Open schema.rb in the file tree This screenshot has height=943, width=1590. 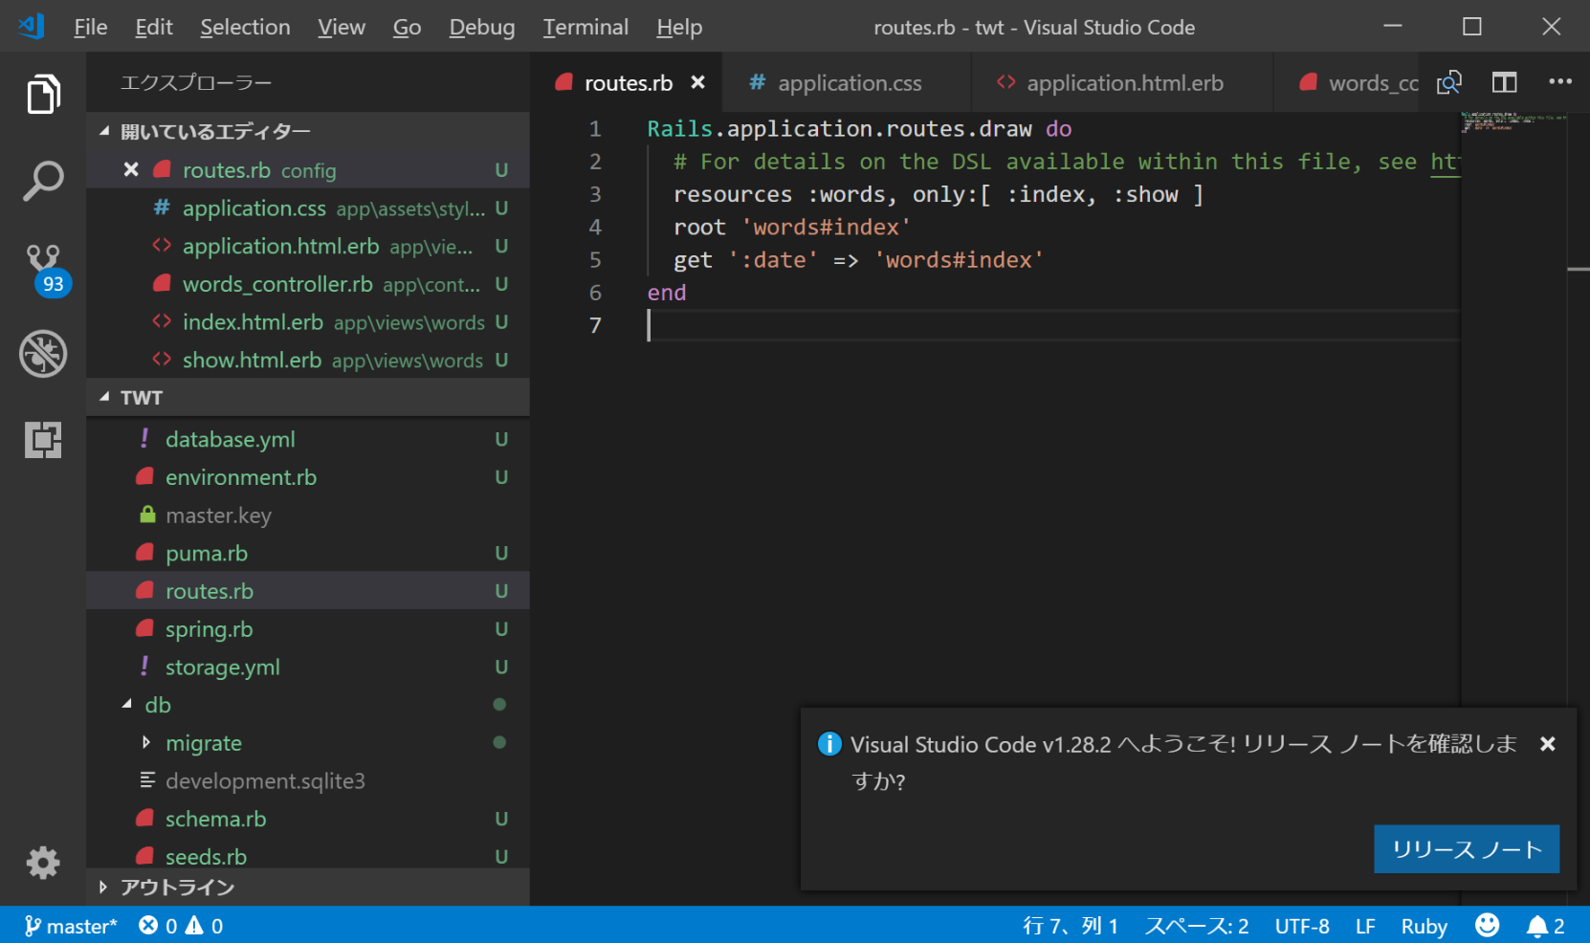[215, 819]
